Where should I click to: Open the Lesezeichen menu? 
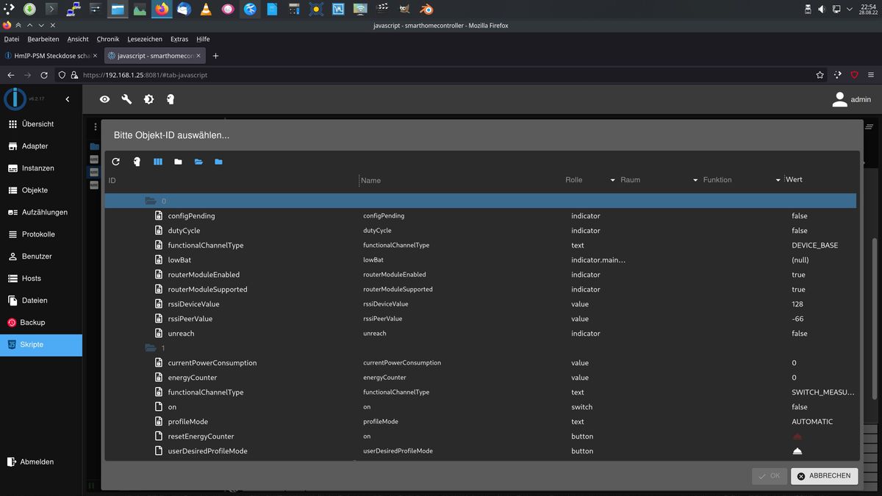144,39
